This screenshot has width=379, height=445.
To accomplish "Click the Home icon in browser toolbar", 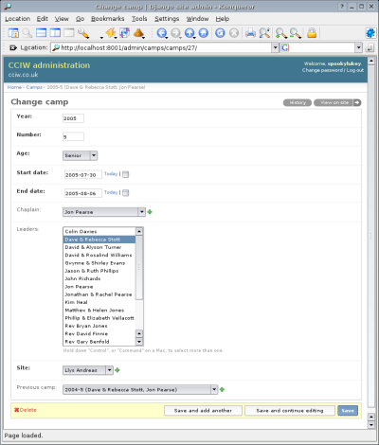I will [x=204, y=33].
